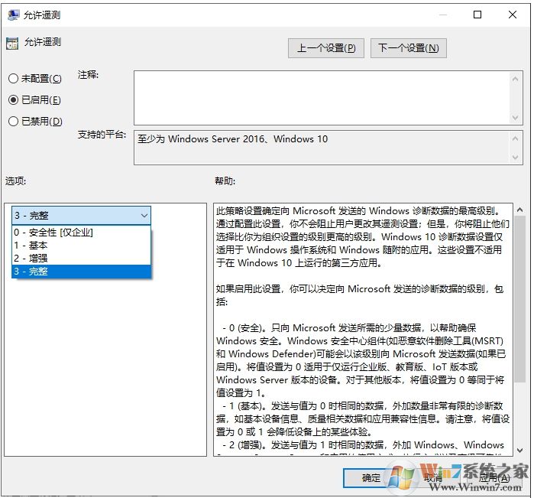Click the 注释: label

point(88,75)
